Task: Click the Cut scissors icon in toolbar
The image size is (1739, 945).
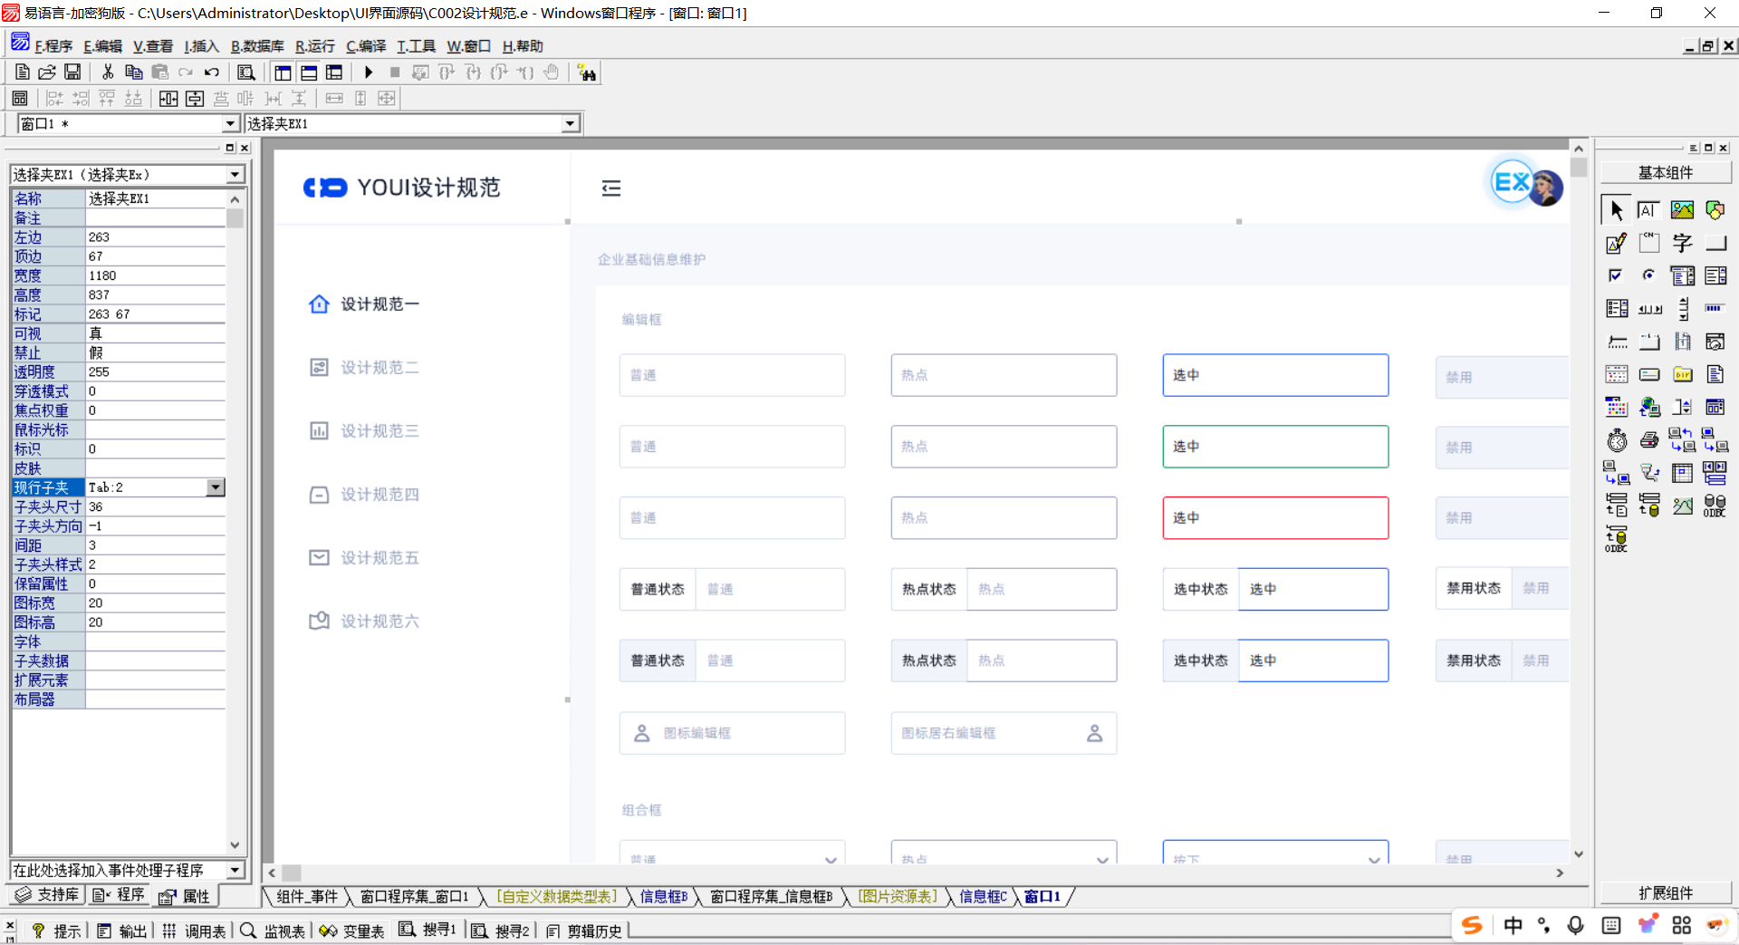Action: (x=108, y=72)
